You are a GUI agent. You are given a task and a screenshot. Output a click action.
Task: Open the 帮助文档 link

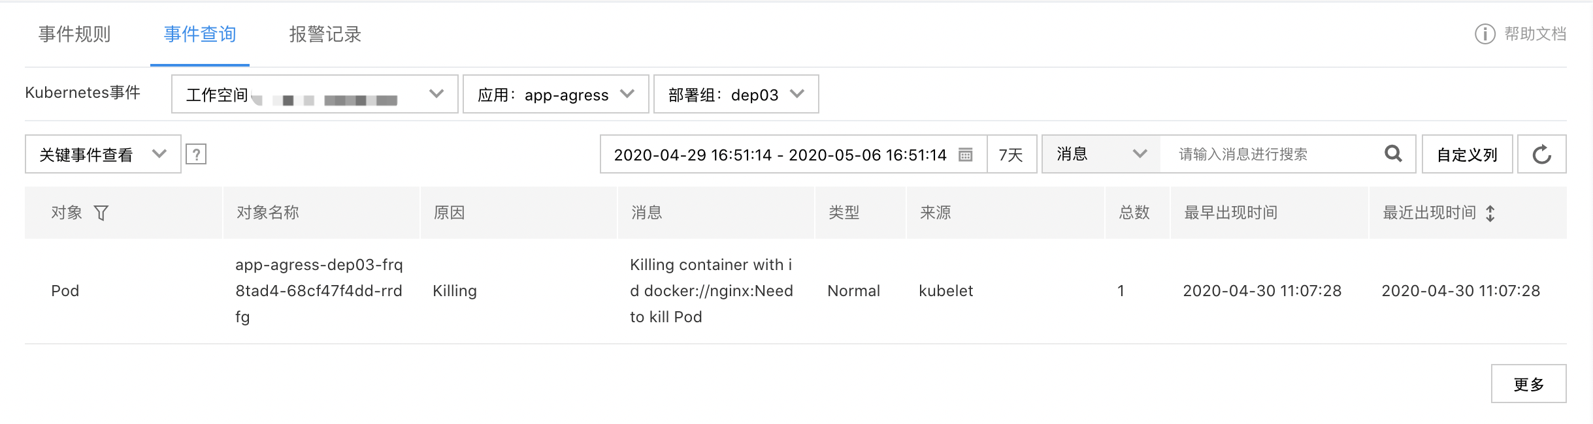tap(1535, 34)
